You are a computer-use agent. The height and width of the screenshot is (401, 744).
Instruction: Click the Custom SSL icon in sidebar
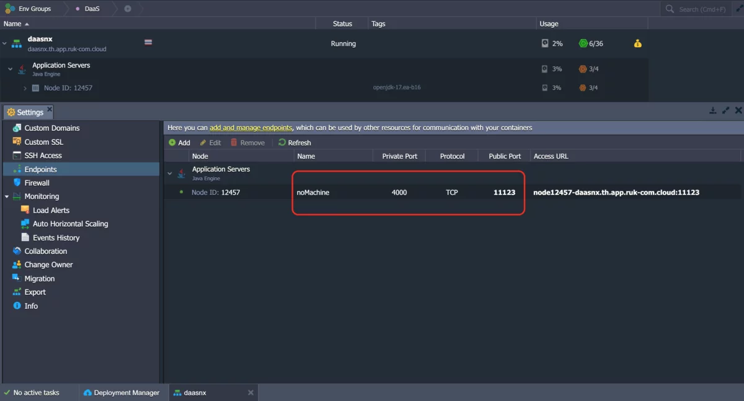click(x=17, y=142)
